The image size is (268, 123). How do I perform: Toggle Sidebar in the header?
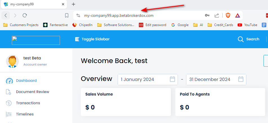tap(92, 39)
